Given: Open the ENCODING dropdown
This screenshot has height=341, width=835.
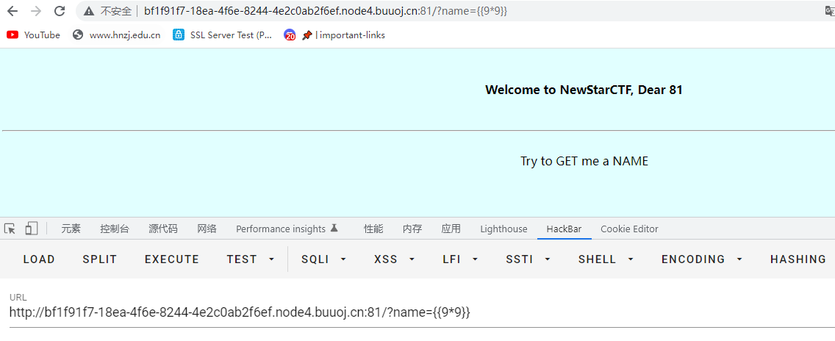Looking at the screenshot, I should [x=702, y=259].
